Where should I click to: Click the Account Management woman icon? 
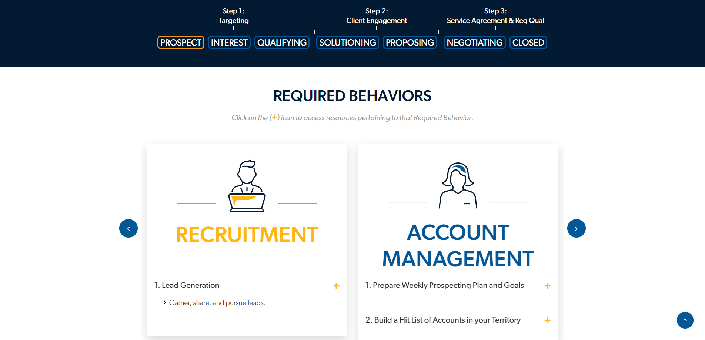(x=458, y=185)
